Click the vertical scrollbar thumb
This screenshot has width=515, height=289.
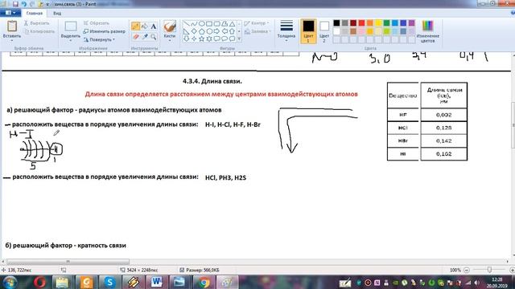[513, 125]
